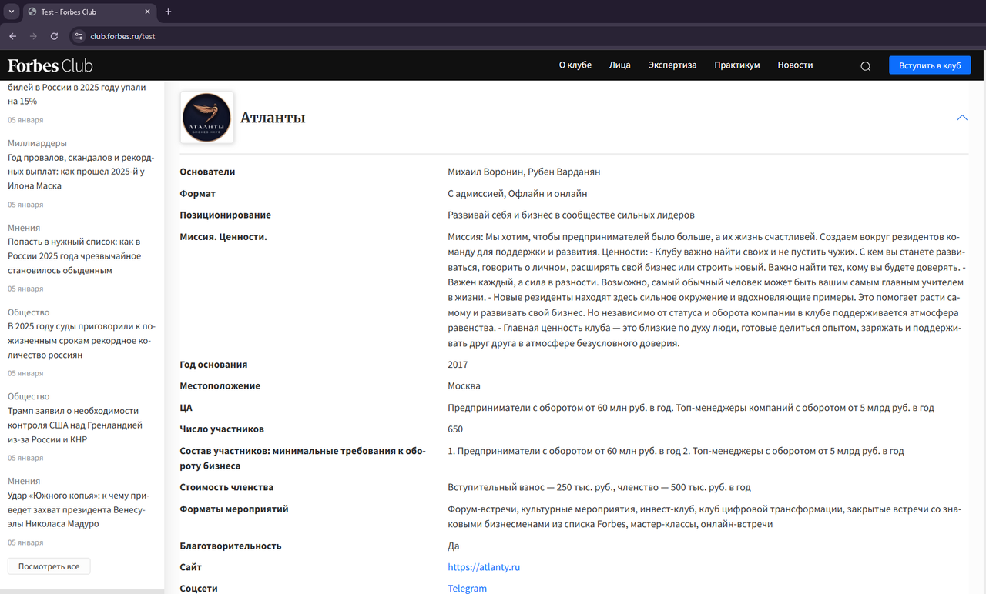Click the Миссия. Ценности. row label

pyautogui.click(x=223, y=236)
